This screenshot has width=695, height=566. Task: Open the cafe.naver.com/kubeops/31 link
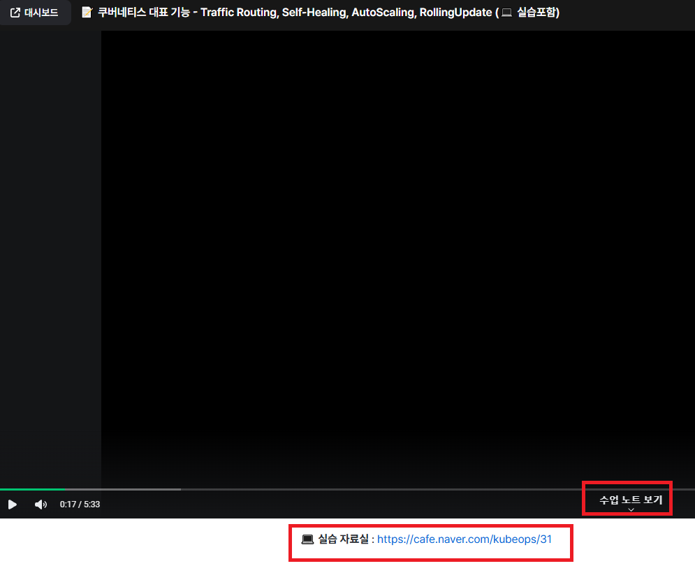point(464,539)
